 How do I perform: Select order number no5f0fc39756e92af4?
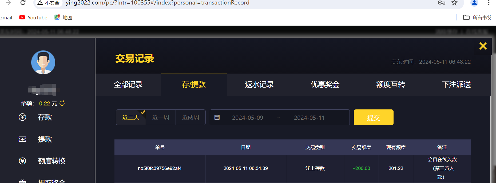(160, 168)
